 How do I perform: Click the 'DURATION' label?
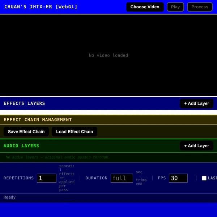97,178
